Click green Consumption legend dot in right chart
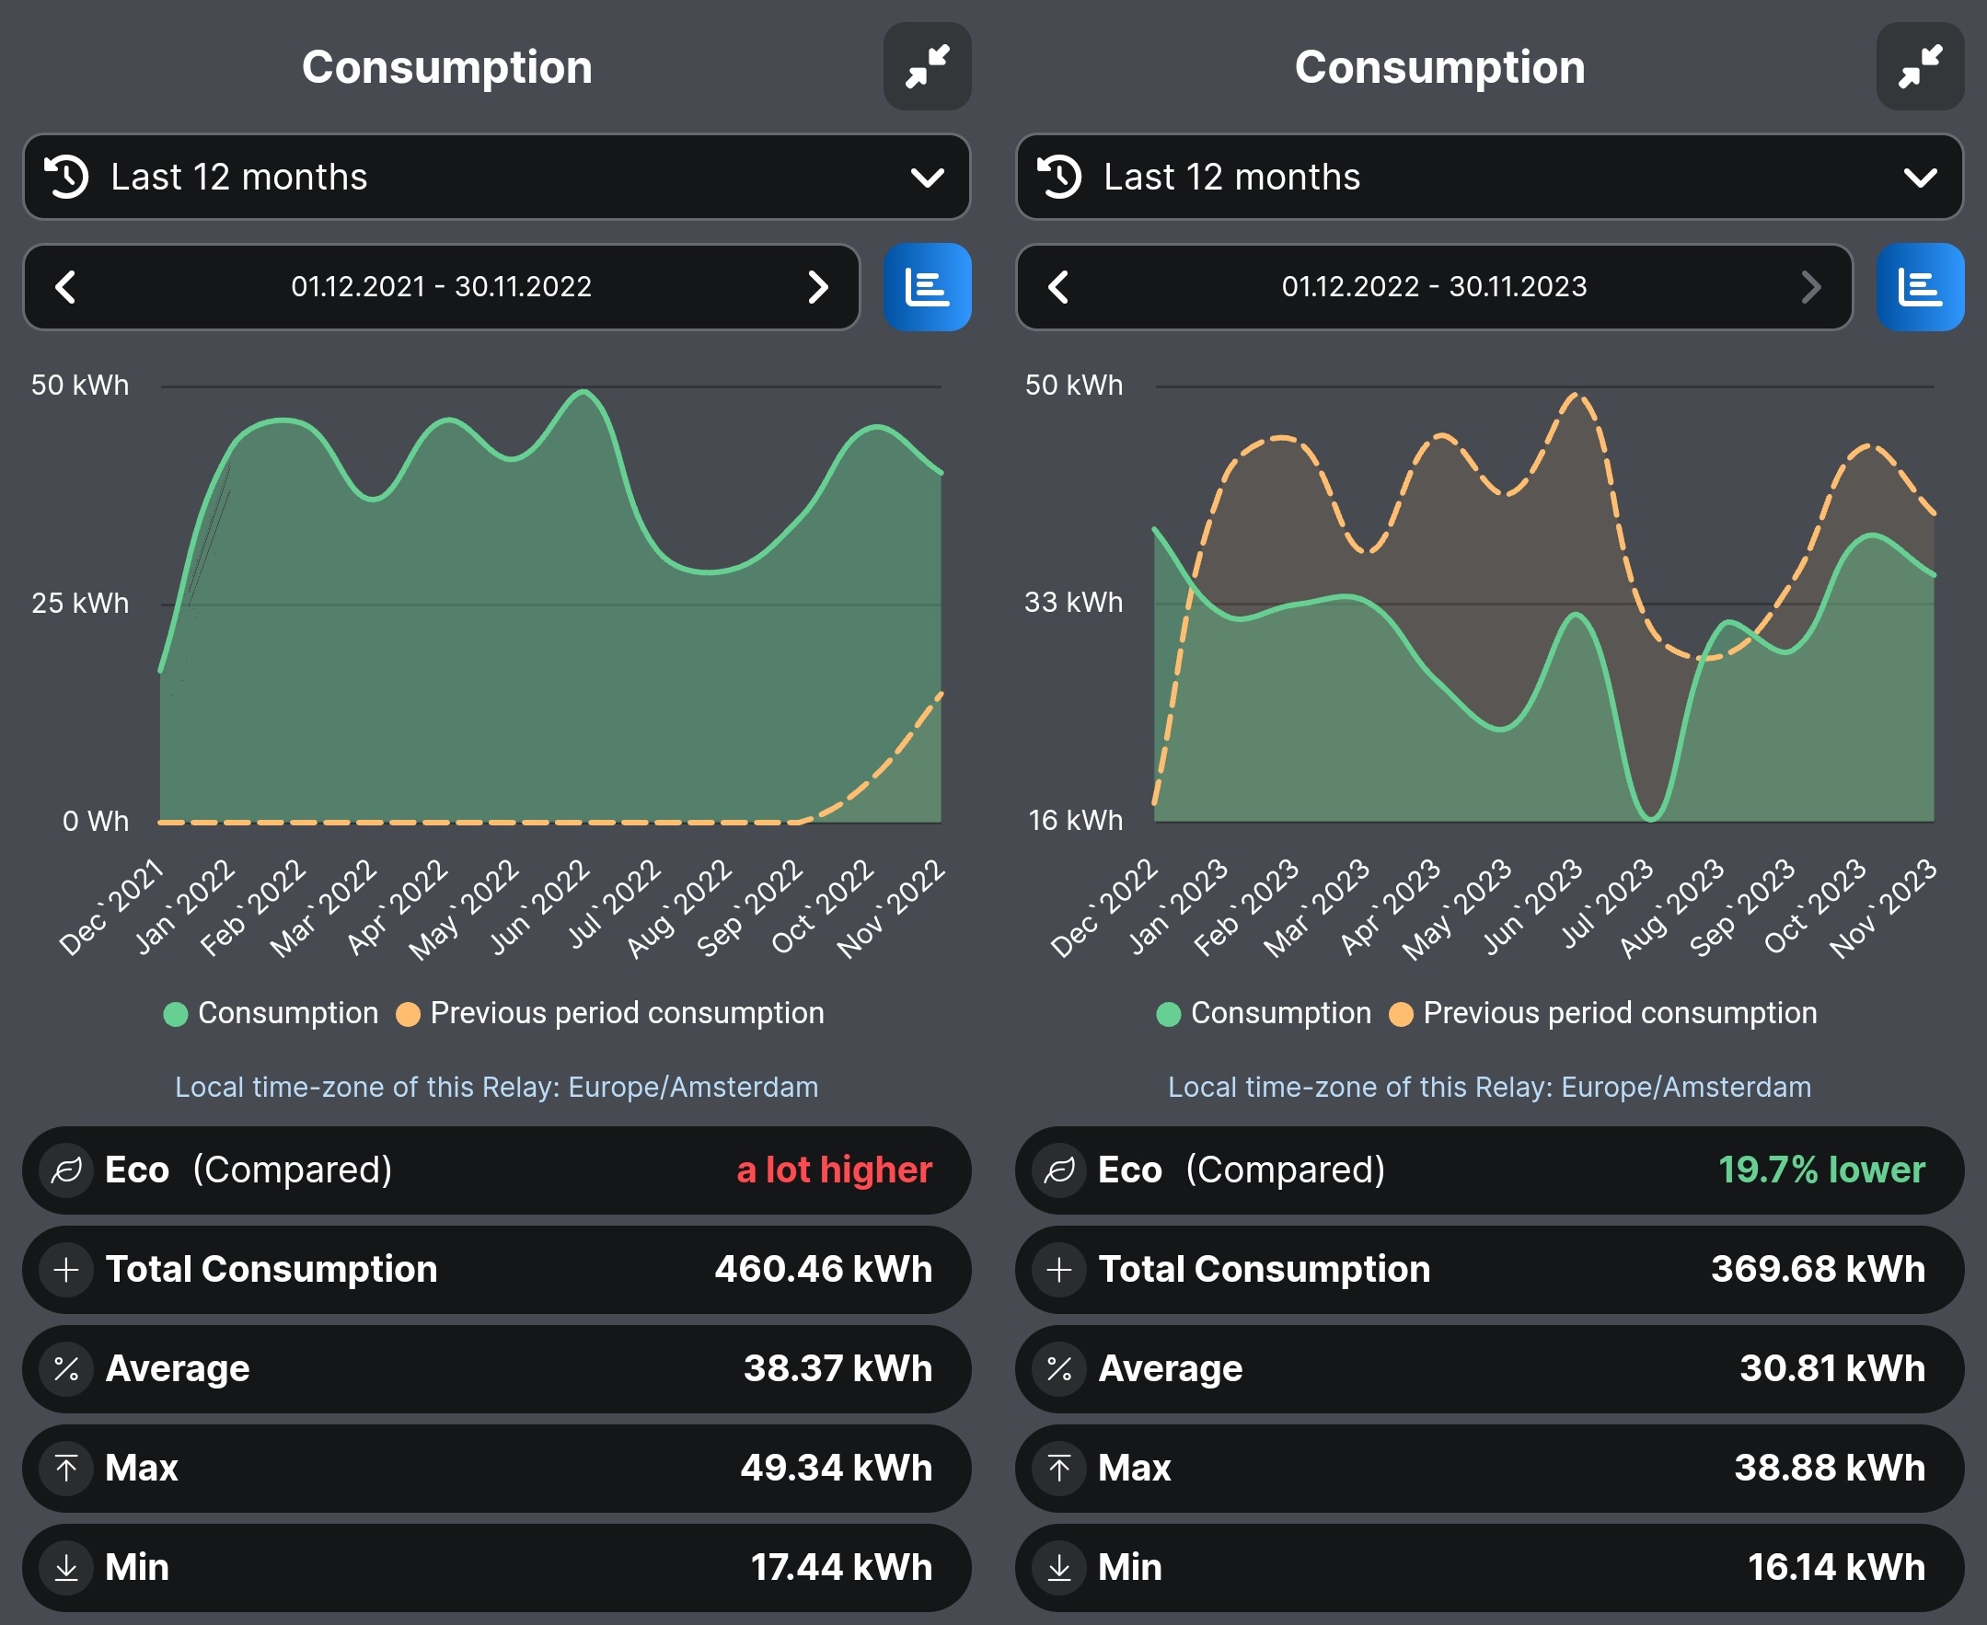Image resolution: width=1987 pixels, height=1625 pixels. (1168, 1015)
